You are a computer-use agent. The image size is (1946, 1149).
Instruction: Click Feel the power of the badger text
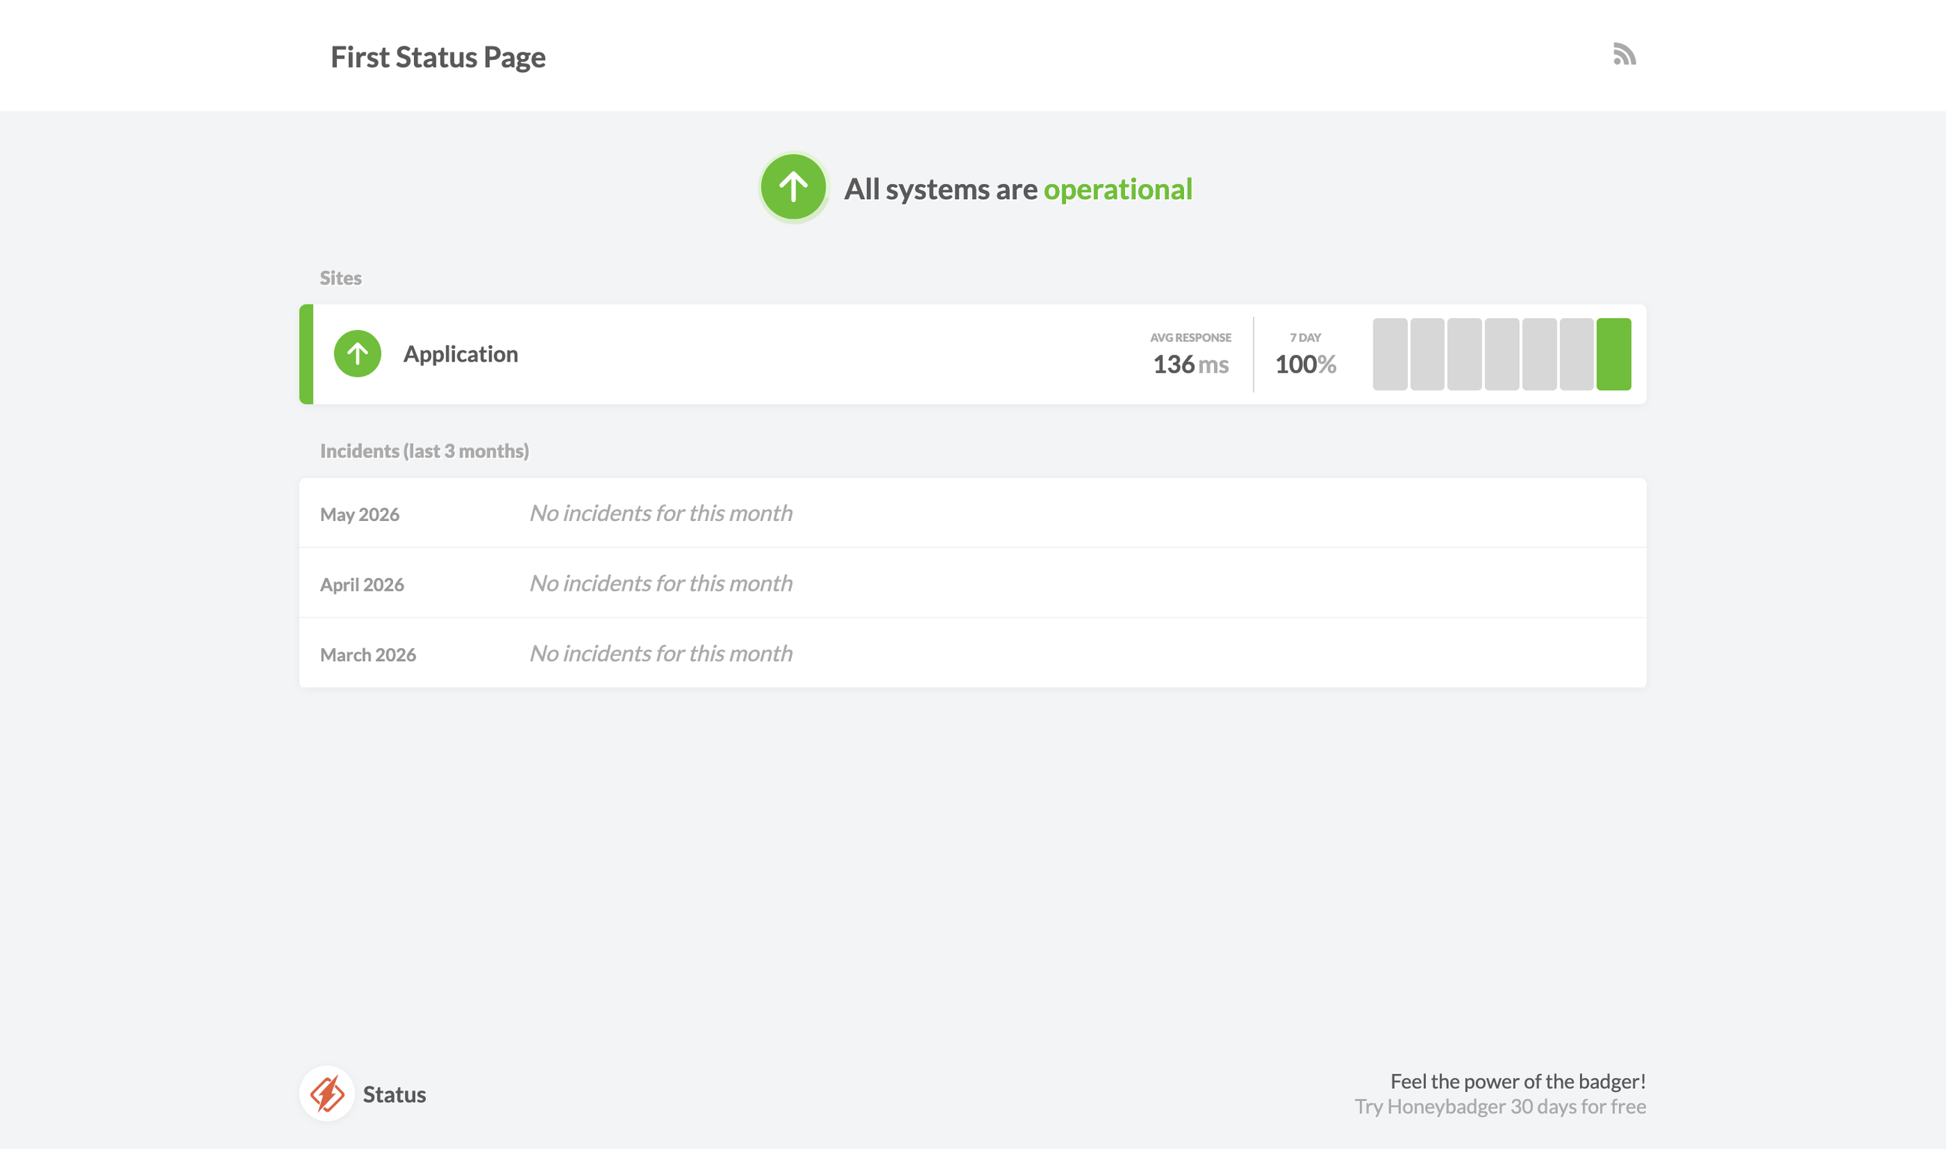(1518, 1081)
